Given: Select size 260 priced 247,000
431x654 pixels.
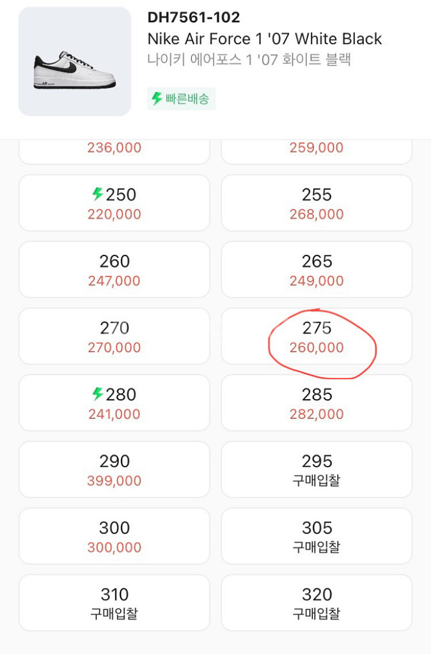Looking at the screenshot, I should [114, 270].
